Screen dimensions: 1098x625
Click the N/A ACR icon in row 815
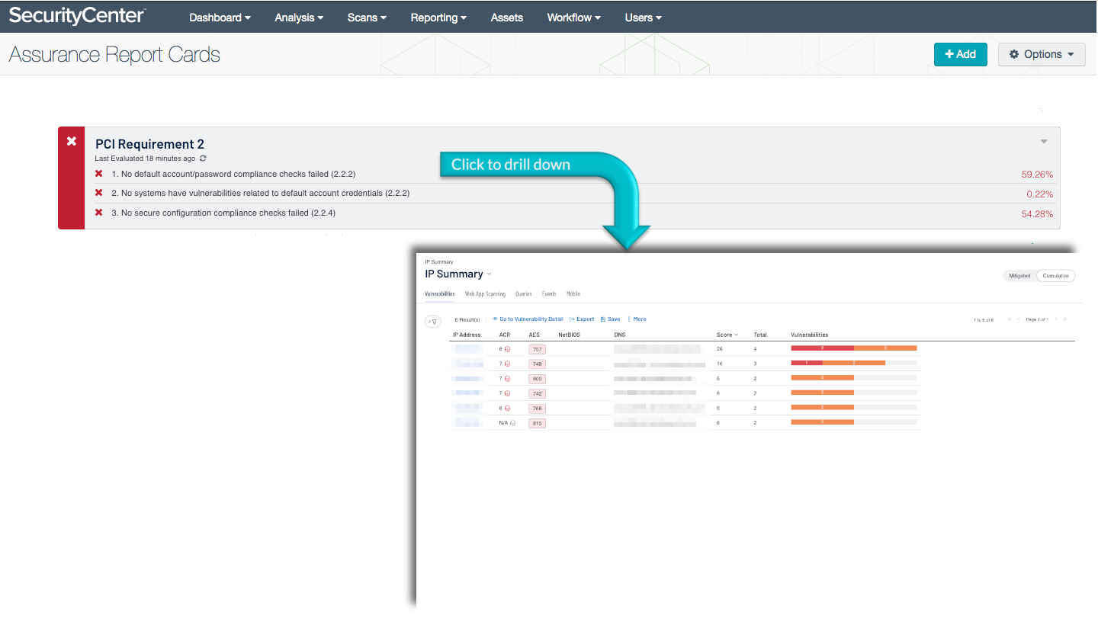click(x=513, y=423)
